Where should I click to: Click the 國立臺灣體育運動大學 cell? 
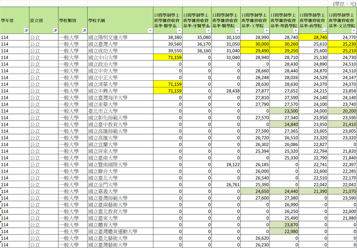click(x=120, y=231)
